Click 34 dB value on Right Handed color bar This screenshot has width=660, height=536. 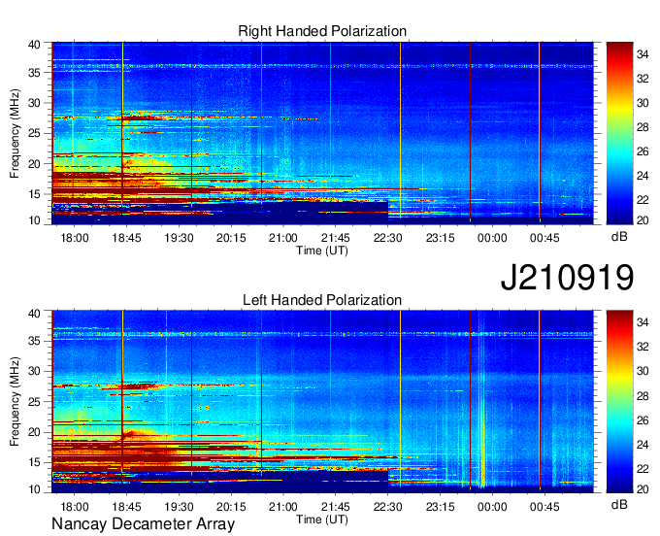click(x=643, y=54)
